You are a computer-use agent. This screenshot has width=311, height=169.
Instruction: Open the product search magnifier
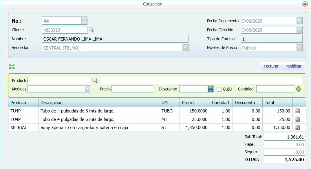95,80
